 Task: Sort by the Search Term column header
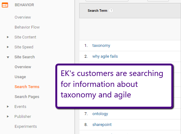pos(97,11)
